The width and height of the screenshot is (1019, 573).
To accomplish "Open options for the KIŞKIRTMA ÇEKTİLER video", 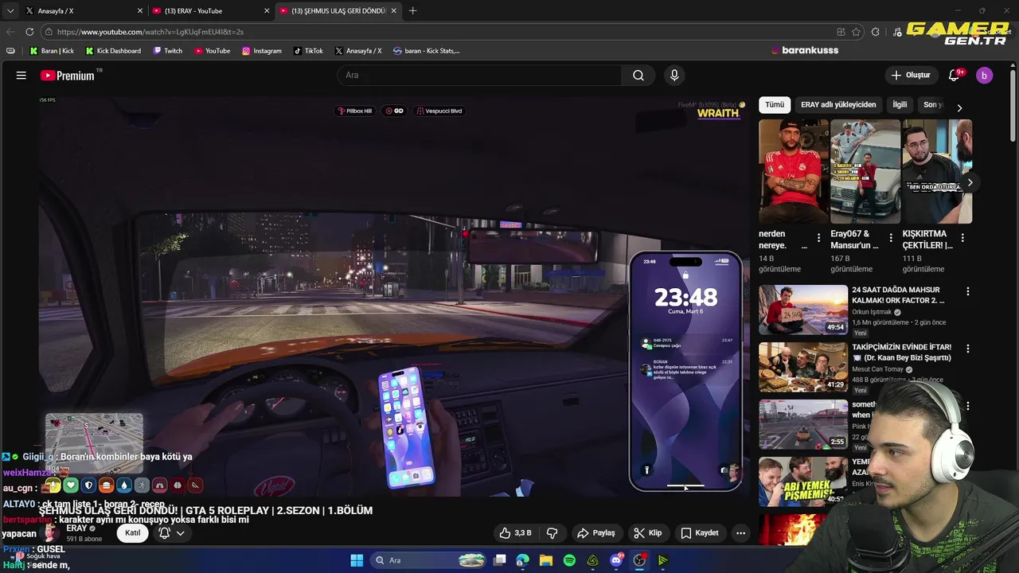I will [x=962, y=238].
